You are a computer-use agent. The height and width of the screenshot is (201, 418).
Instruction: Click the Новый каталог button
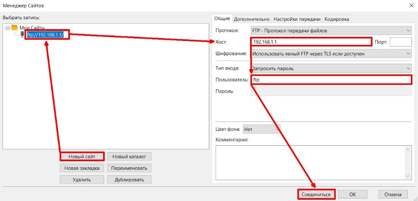[129, 157]
